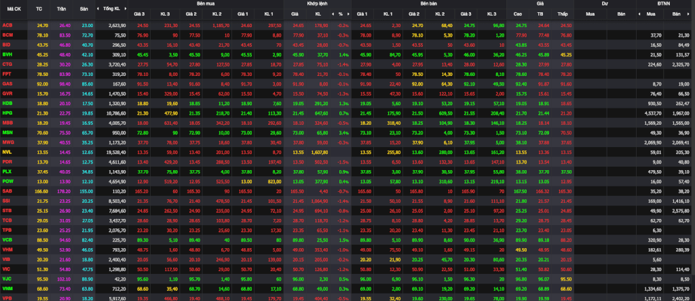
Task: Click MSN percent change 3.4%
Action: click(345, 132)
